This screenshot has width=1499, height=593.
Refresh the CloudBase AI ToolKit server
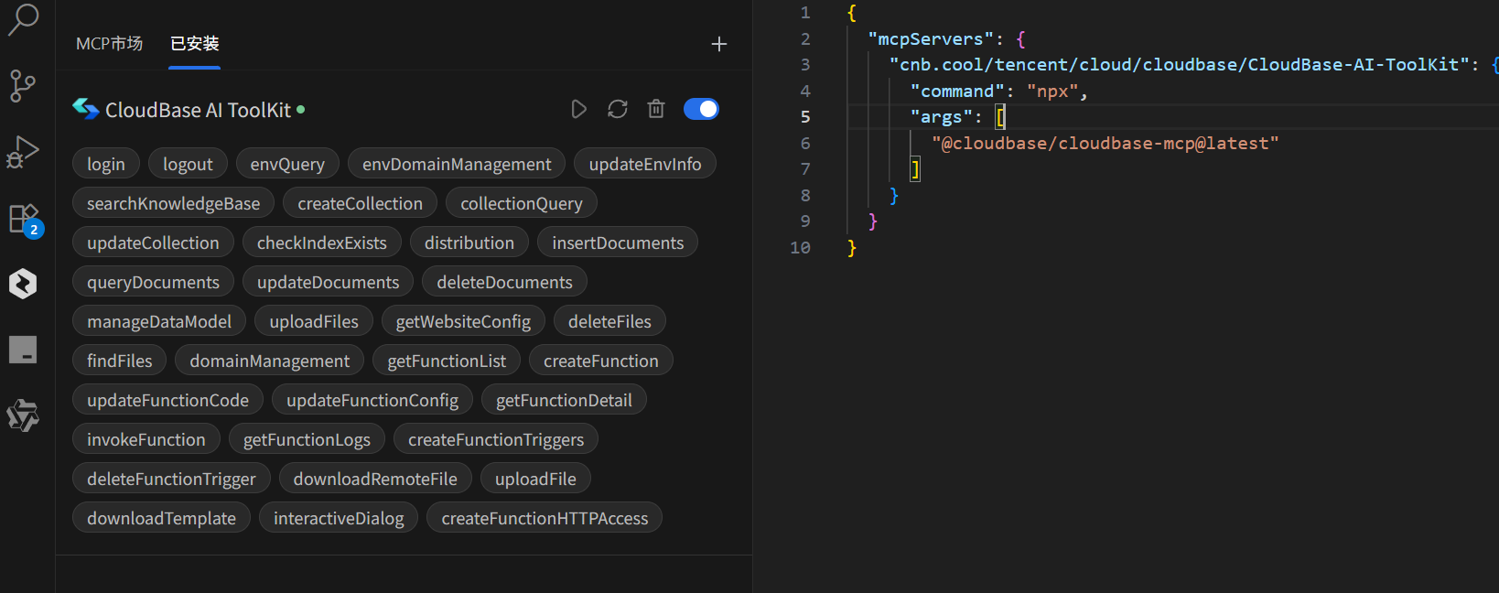(618, 110)
